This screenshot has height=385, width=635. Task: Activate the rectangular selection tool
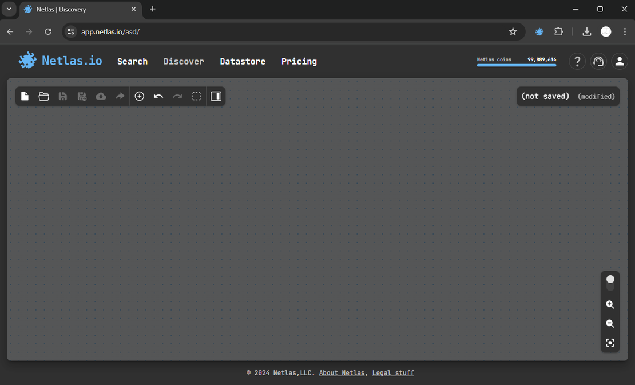point(196,96)
